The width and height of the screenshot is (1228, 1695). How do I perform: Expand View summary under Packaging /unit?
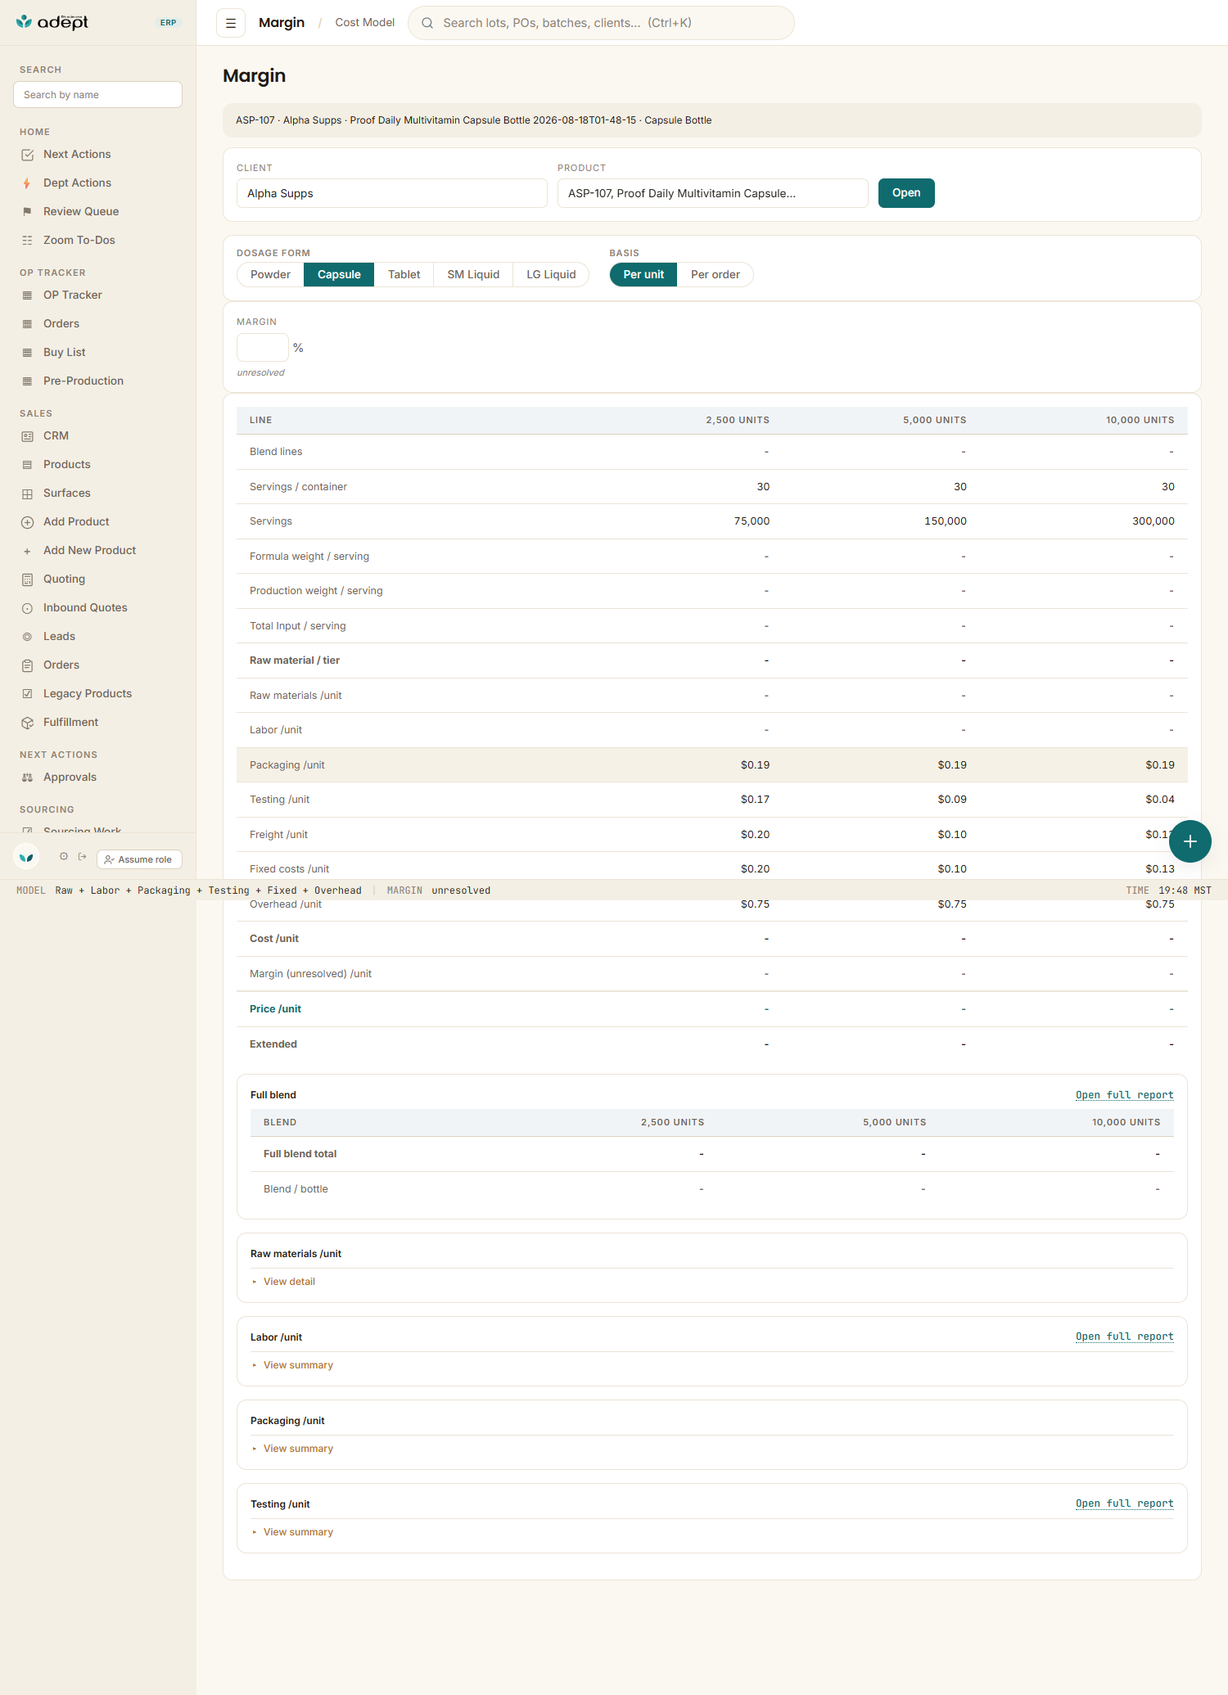298,1449
